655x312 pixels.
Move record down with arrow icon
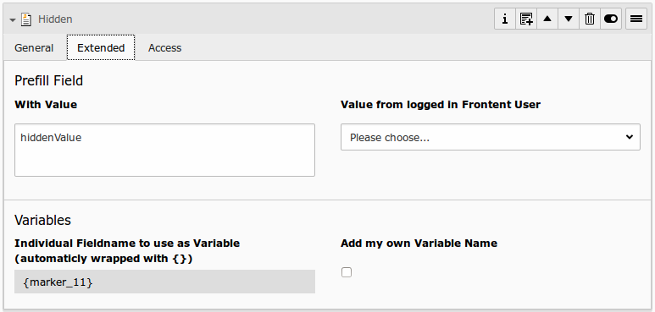(x=569, y=19)
